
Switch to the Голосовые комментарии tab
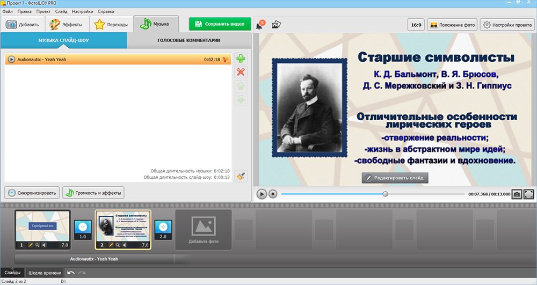pyautogui.click(x=189, y=40)
